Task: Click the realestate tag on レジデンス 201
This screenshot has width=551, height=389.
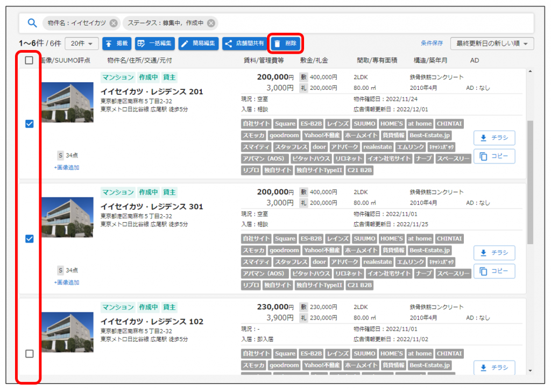Action: (377, 147)
